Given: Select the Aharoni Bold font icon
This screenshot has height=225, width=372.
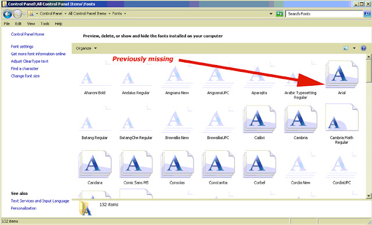Looking at the screenshot, I should 94,74.
